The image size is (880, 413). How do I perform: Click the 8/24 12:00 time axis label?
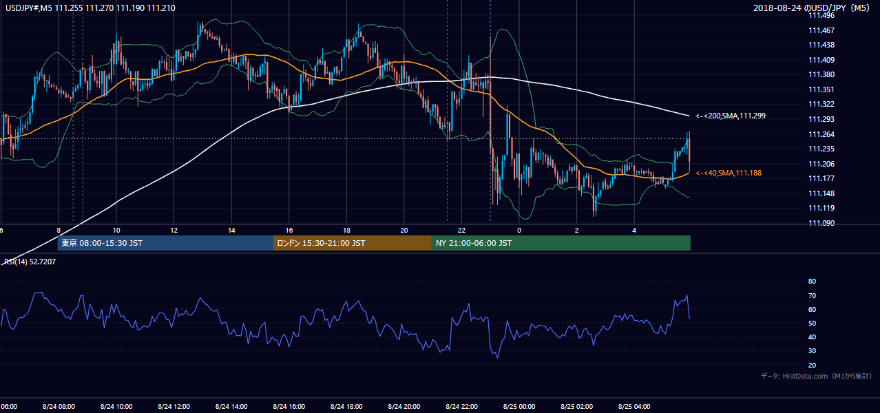[174, 407]
